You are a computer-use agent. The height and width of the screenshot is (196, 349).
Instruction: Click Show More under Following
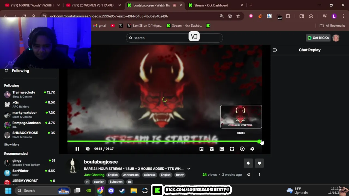tap(12, 145)
